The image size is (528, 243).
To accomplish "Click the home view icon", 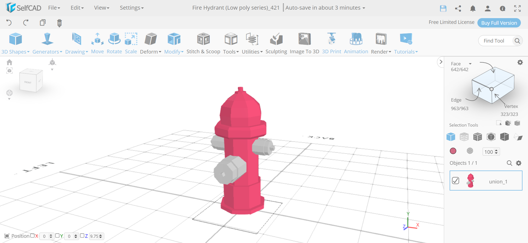I will (9, 62).
